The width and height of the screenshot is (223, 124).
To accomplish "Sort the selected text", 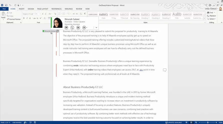I will pyautogui.click(x=81, y=14).
